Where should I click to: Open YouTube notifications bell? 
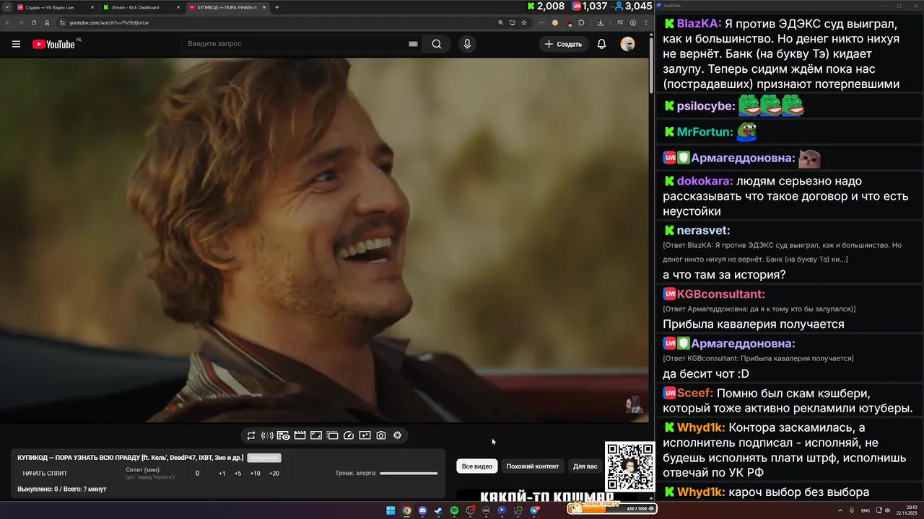pos(601,44)
